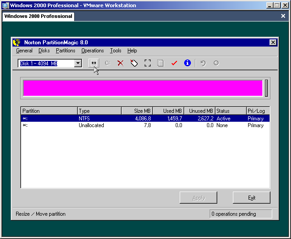Open the Disk 1 - 4094 MB dropdown
The width and height of the screenshot is (291, 239).
(x=78, y=63)
